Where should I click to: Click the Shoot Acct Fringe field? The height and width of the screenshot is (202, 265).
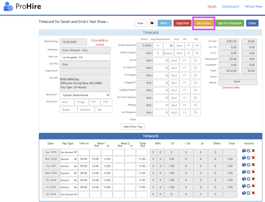click(x=82, y=102)
